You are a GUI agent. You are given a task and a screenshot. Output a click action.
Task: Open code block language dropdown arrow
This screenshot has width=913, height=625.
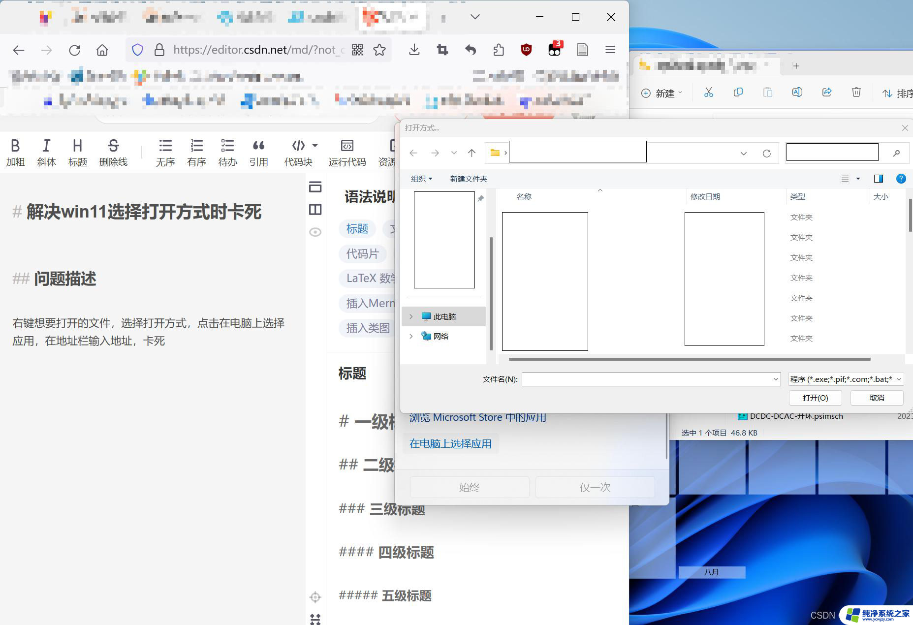(315, 146)
